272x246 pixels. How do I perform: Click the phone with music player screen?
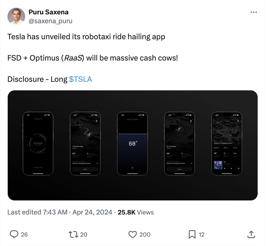click(x=227, y=143)
